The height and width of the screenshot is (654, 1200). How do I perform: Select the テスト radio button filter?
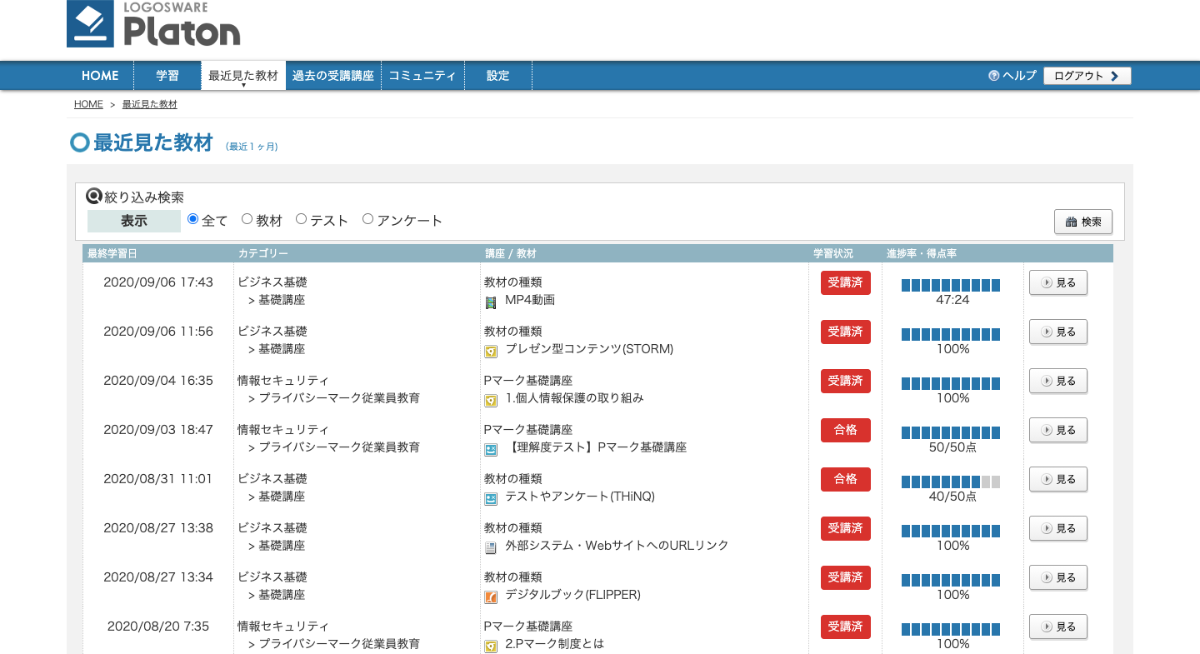pos(302,219)
